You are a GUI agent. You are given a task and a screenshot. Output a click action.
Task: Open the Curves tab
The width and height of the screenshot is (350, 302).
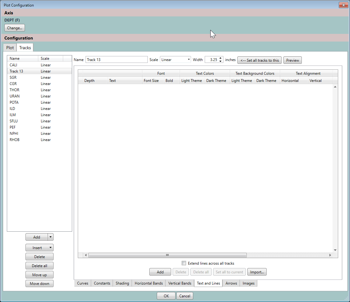(82, 283)
